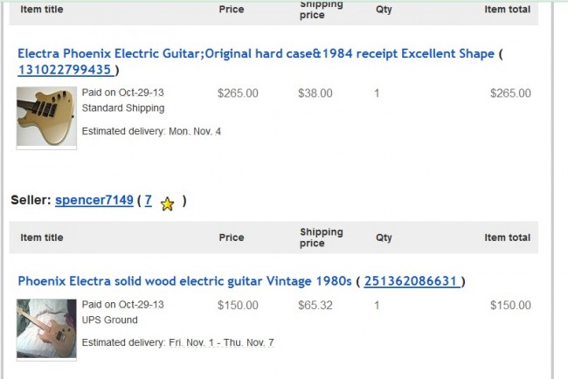This screenshot has height=379, width=568.
Task: Click item number 131022799435
Action: coord(65,70)
